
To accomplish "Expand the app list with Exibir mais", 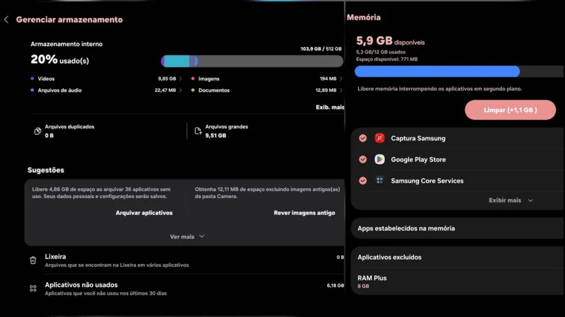I will tap(510, 200).
